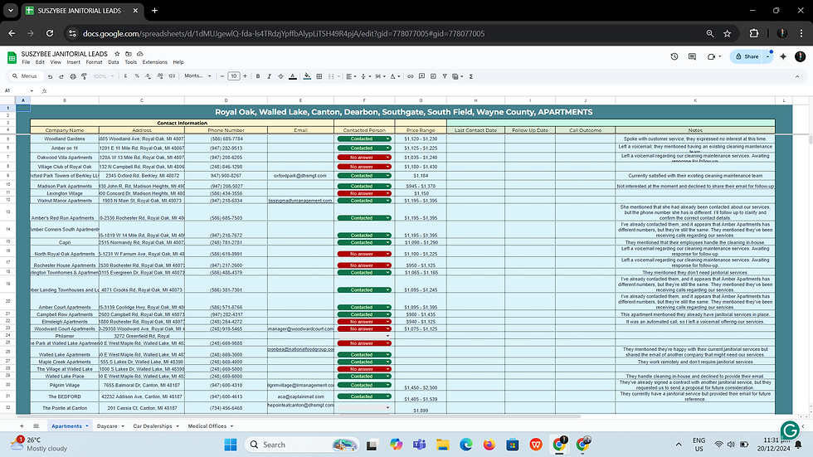The width and height of the screenshot is (813, 457).
Task: Increase the font size with plus
Action: 245,76
